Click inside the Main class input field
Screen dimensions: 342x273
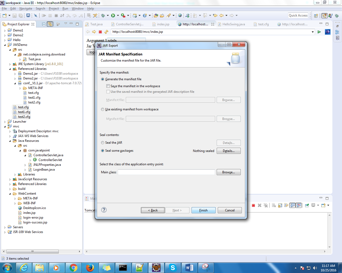pyautogui.click(x=166, y=172)
